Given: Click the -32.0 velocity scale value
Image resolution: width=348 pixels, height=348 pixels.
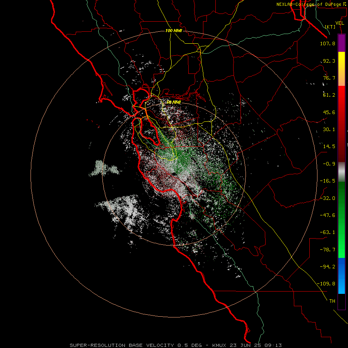Looking at the screenshot, I should (x=328, y=198).
